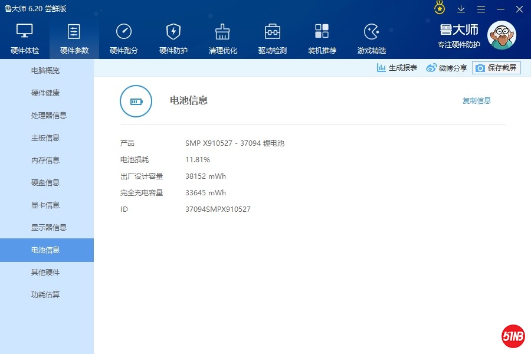Click the 复制信息 copy info link
Screen dimensions: 531x354
477,101
